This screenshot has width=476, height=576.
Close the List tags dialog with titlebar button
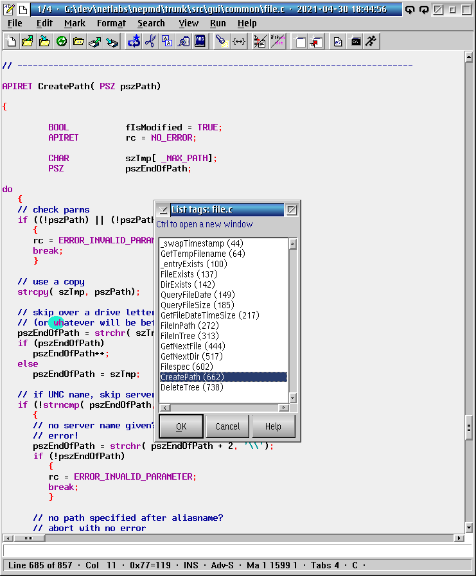292,210
